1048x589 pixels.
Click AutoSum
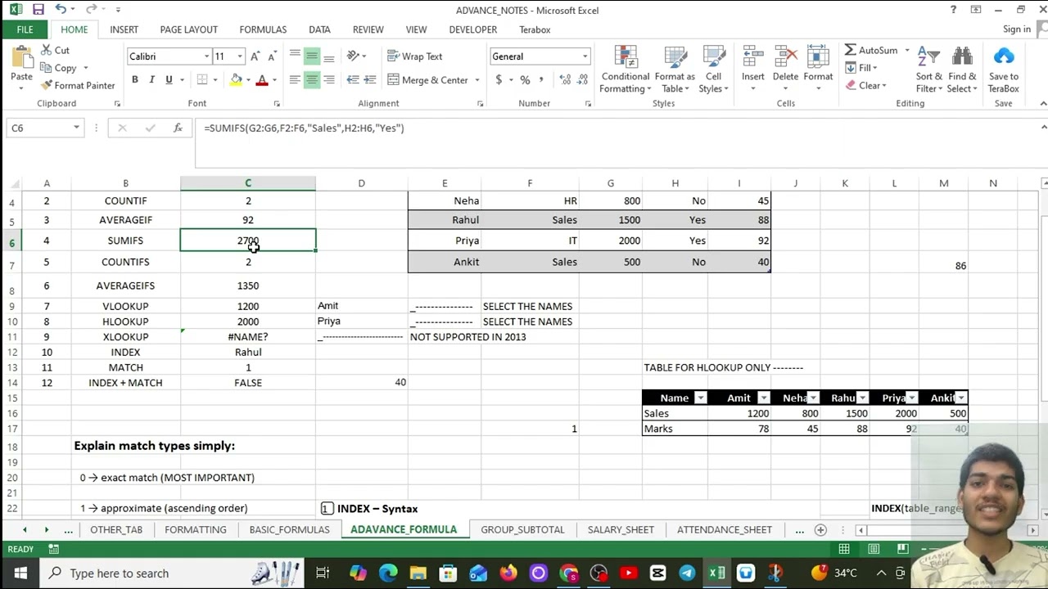pos(872,50)
